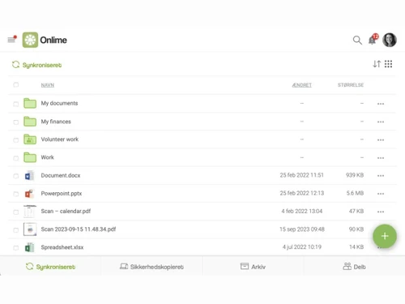
Task: Sort by the ÆNDRET column header
Action: click(x=302, y=85)
